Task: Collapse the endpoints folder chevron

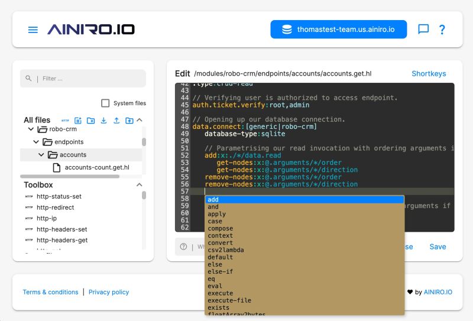Action: click(36, 142)
